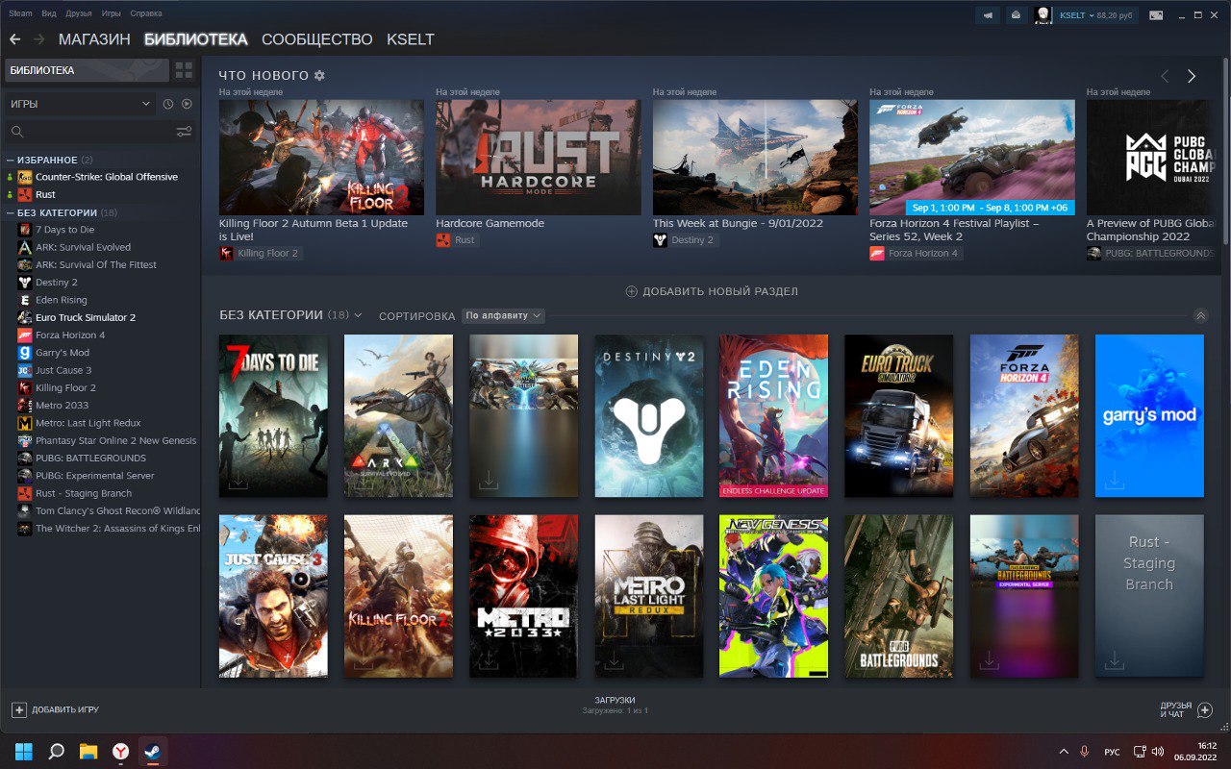Go back with the left arrow

(14, 39)
